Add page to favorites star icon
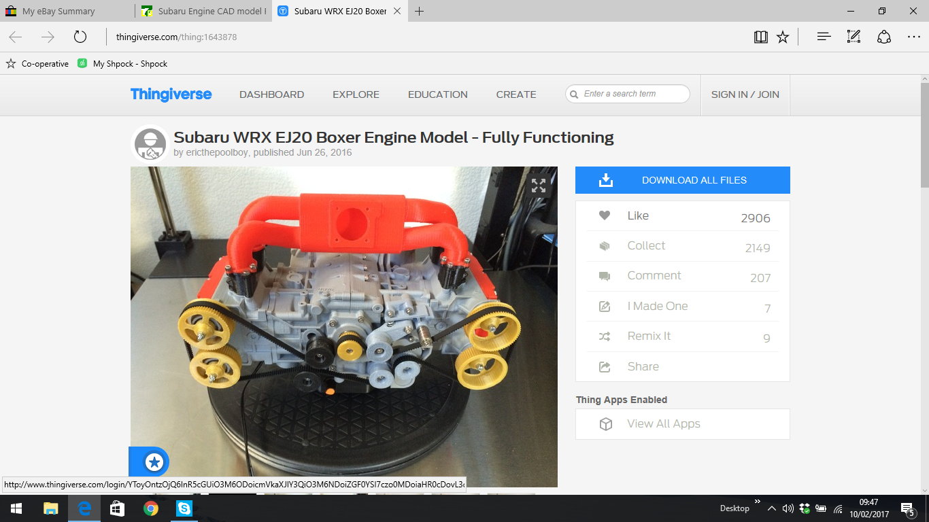 (783, 37)
